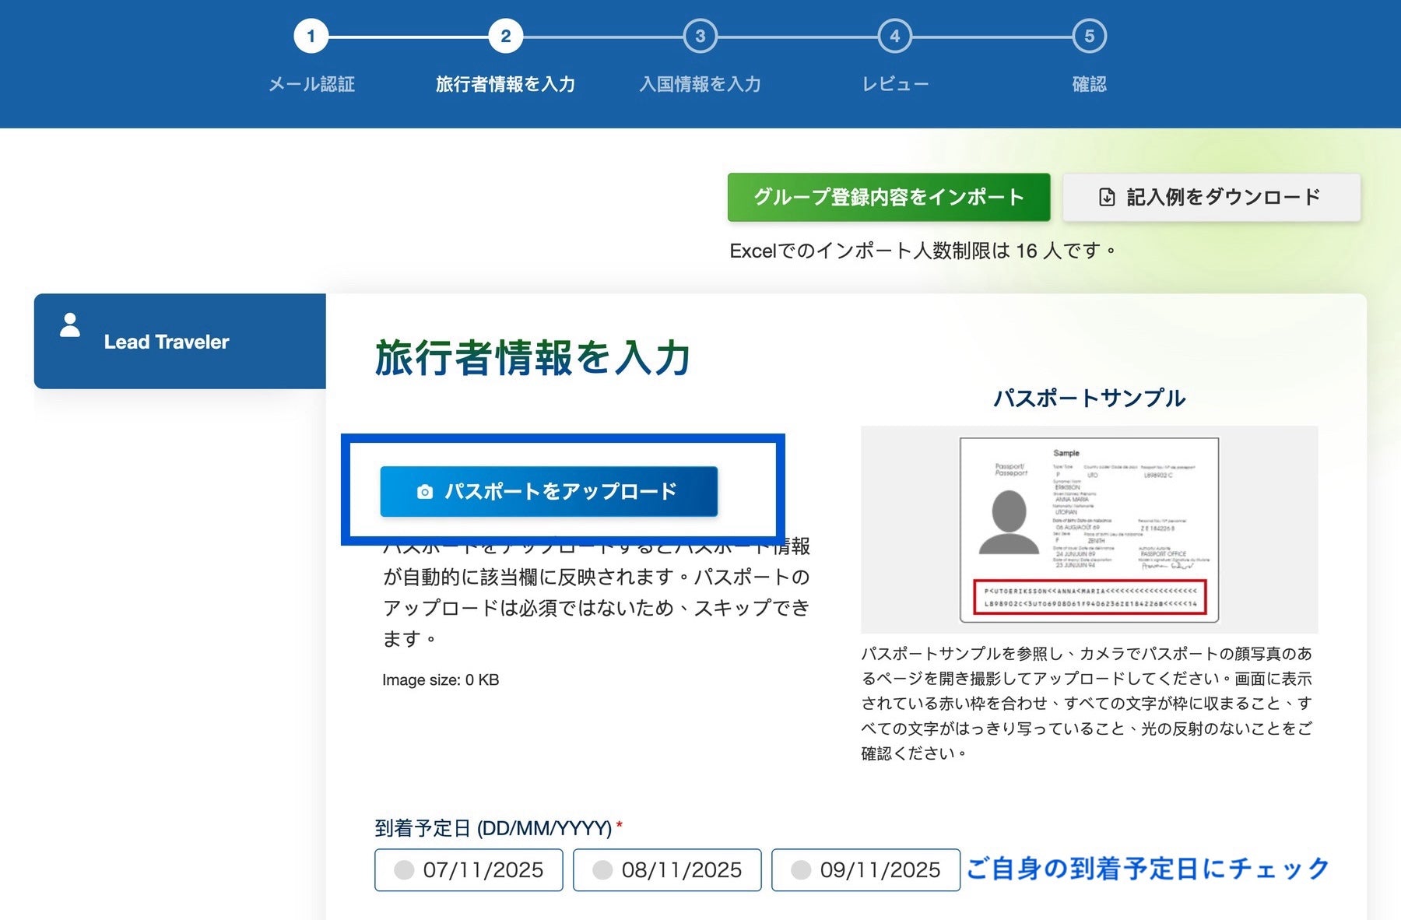
Task: Click the メール認証 step label
Action: point(313,85)
